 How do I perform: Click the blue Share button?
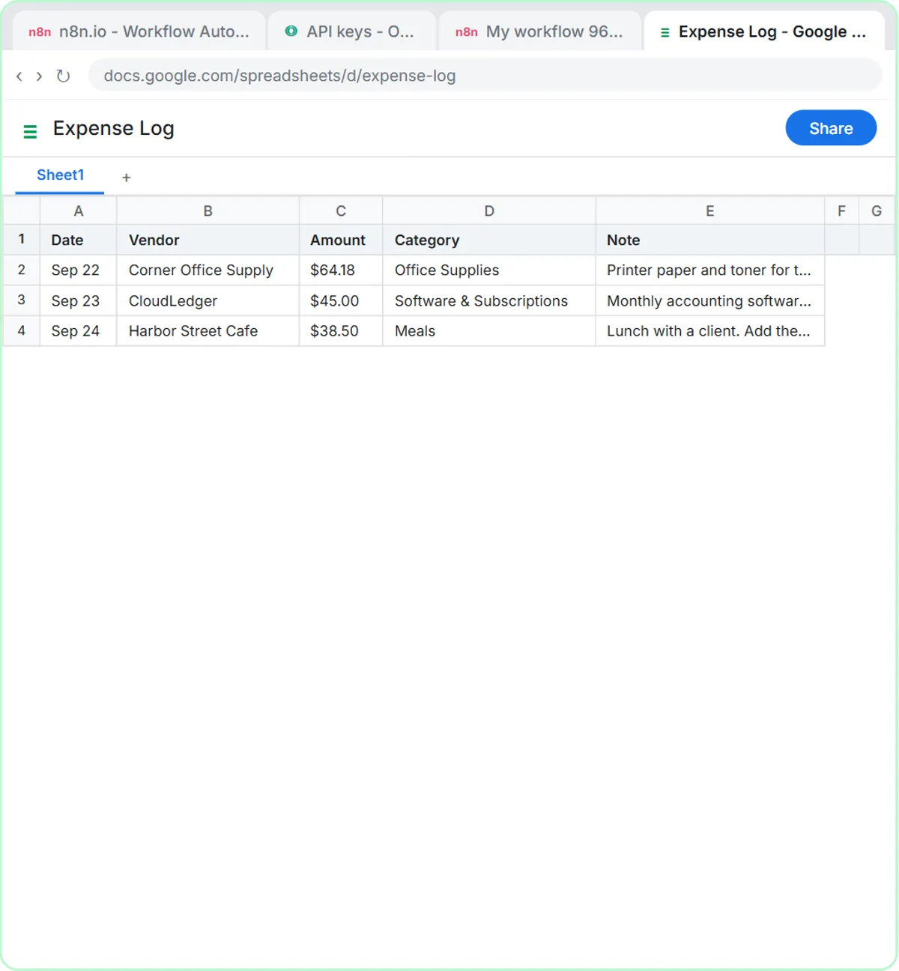tap(831, 128)
